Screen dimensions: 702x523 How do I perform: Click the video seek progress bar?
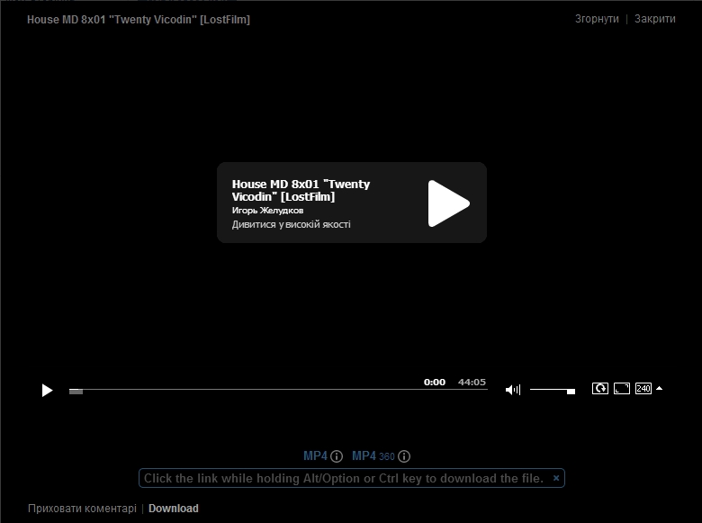[278, 390]
